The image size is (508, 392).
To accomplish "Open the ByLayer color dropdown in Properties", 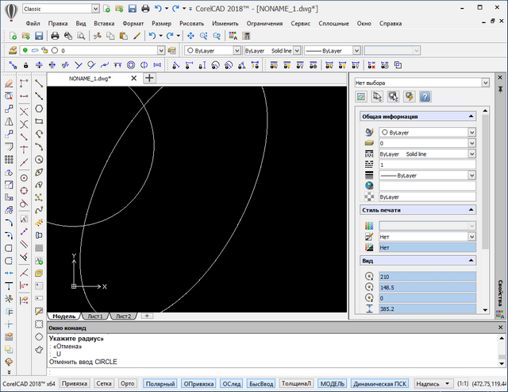I will click(471, 133).
